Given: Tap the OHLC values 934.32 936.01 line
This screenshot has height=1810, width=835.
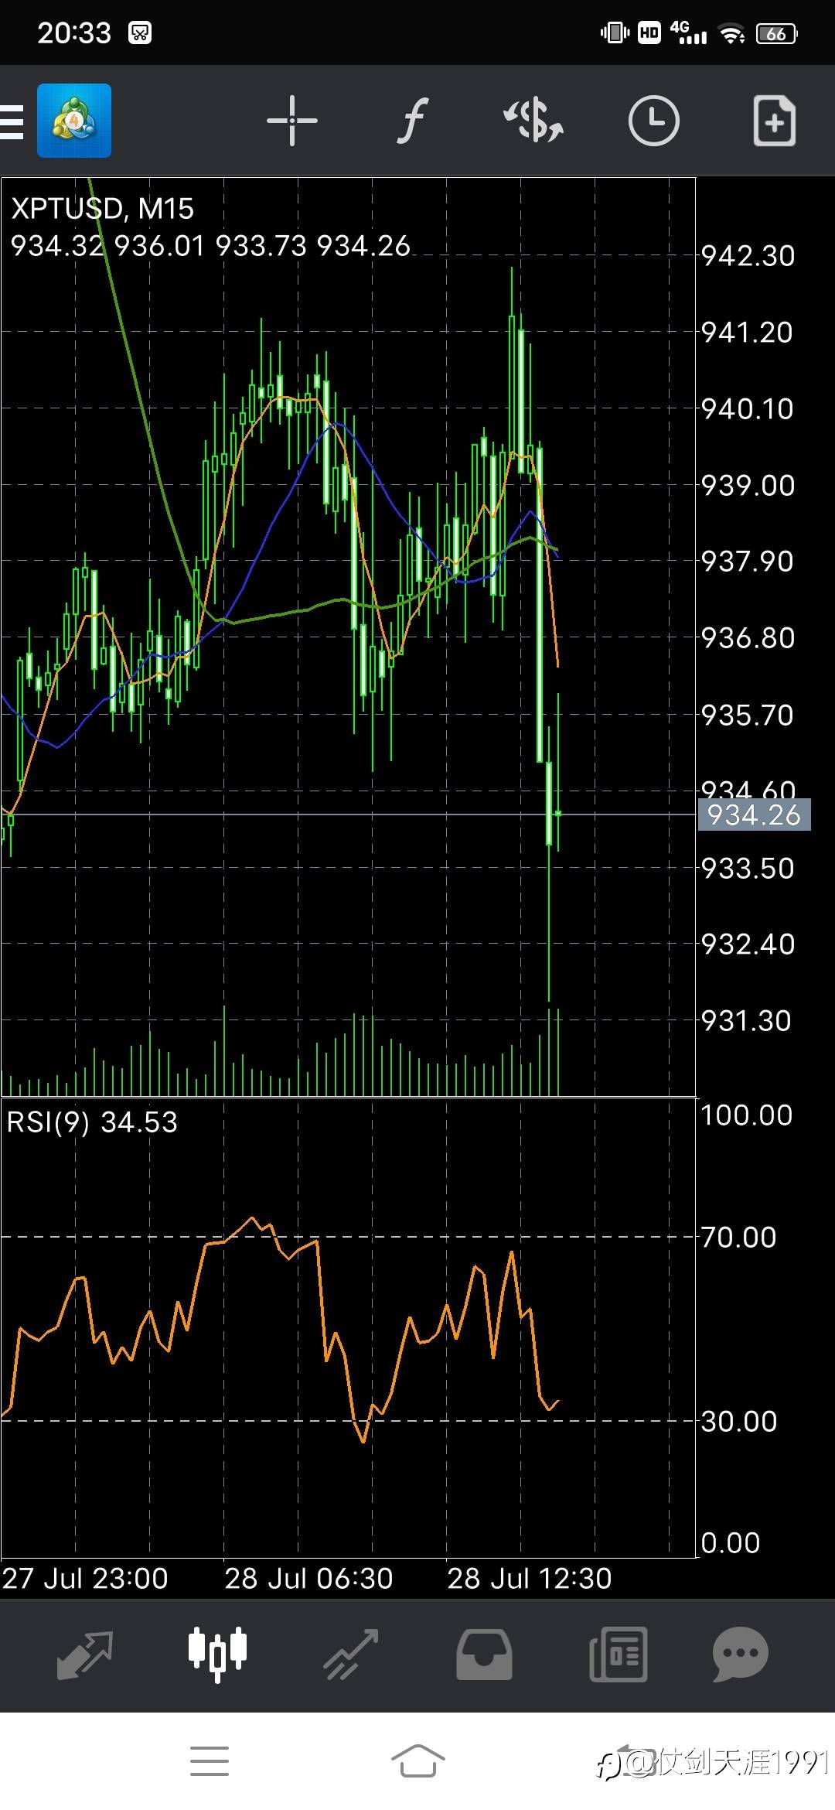Looking at the screenshot, I should click(210, 246).
